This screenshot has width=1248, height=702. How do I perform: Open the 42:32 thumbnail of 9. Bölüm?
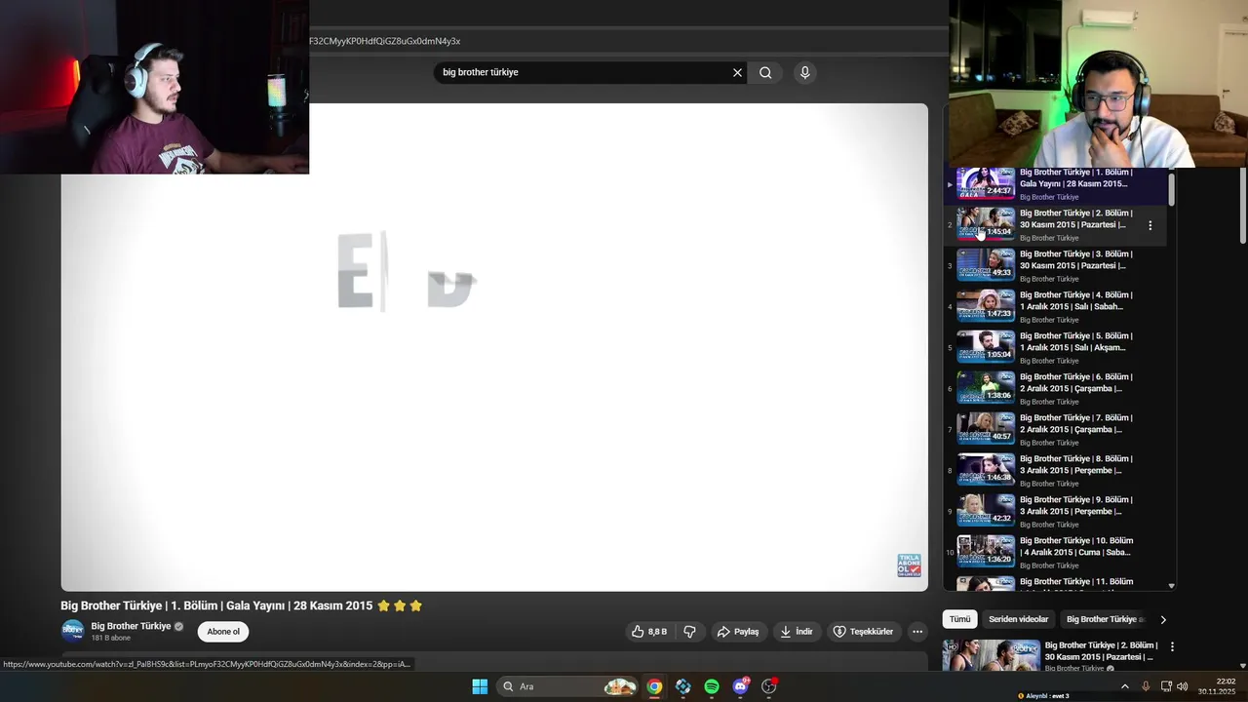point(986,510)
